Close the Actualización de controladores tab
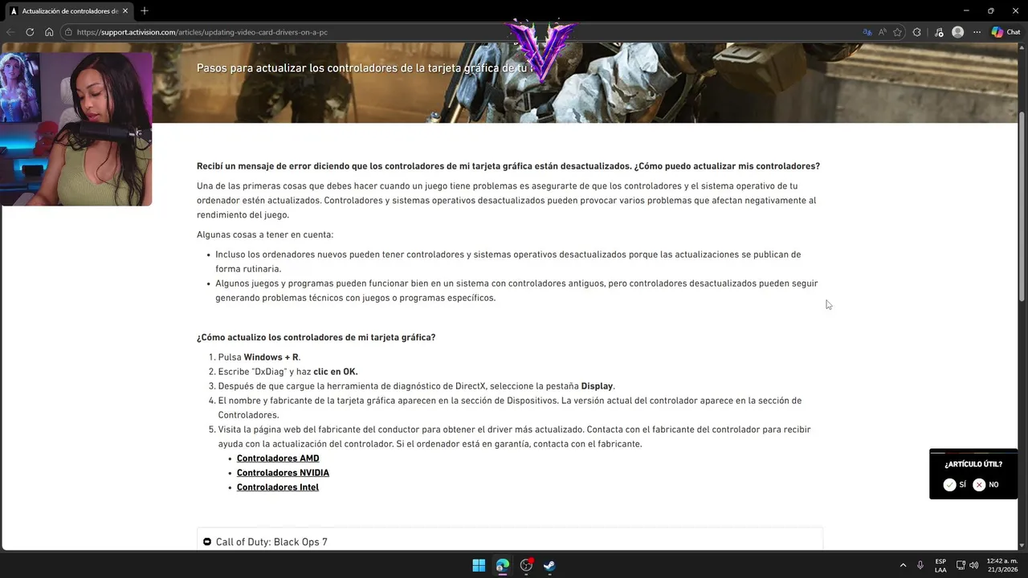1028x578 pixels. 127,11
